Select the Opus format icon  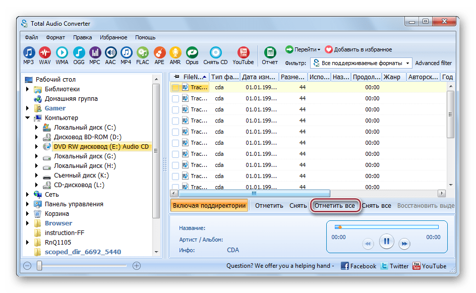click(192, 53)
